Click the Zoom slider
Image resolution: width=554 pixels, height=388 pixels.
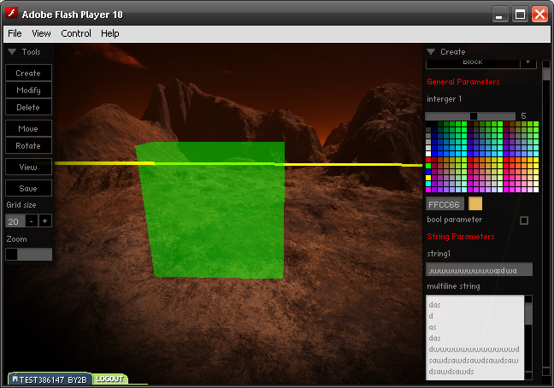point(28,254)
